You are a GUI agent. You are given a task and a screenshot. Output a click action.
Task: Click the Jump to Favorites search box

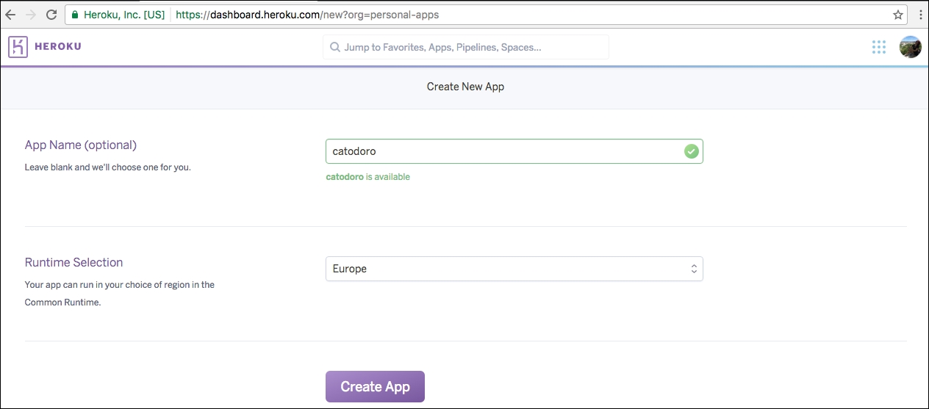(x=466, y=47)
